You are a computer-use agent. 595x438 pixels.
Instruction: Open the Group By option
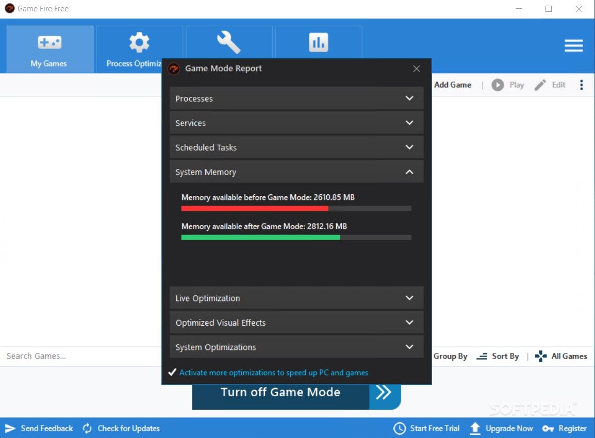[x=451, y=356]
